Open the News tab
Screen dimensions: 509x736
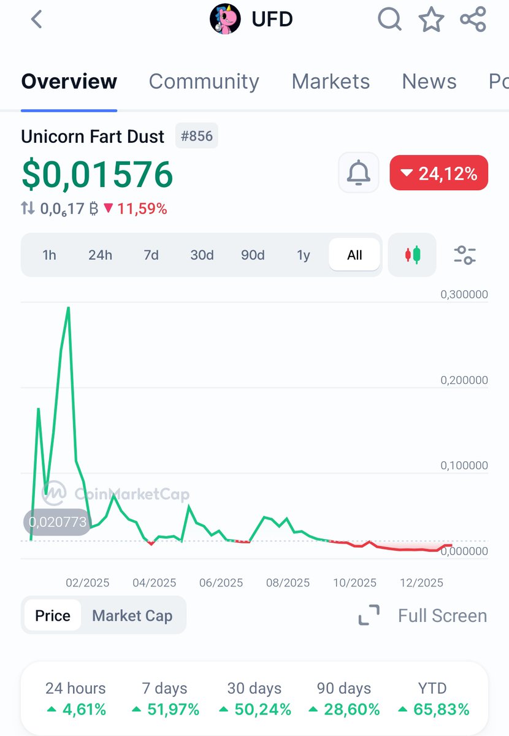point(429,82)
